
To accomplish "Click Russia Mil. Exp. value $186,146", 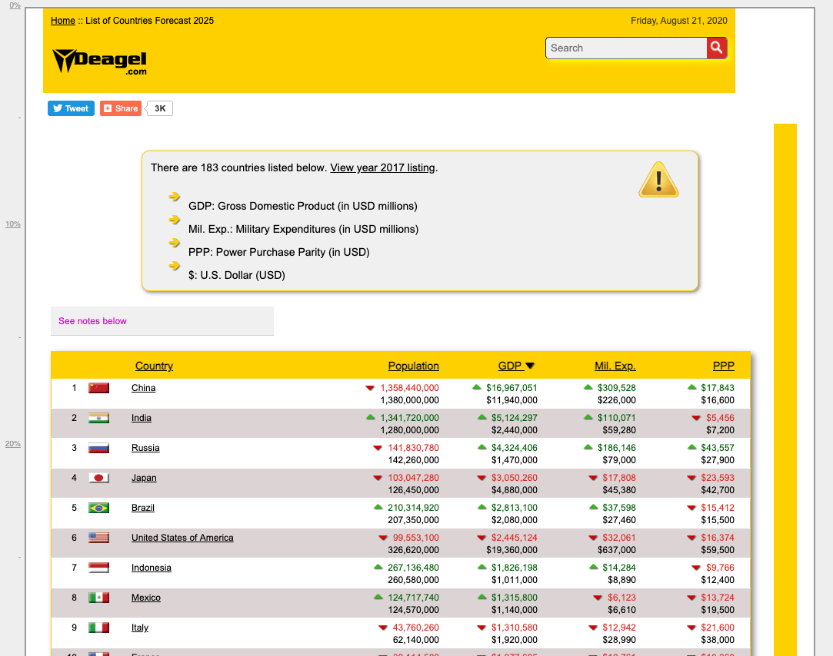I will (616, 448).
